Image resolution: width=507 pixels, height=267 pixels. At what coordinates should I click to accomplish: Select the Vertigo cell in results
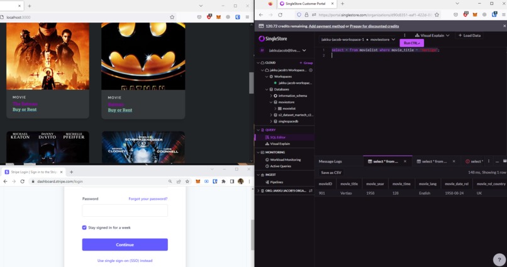(345, 193)
